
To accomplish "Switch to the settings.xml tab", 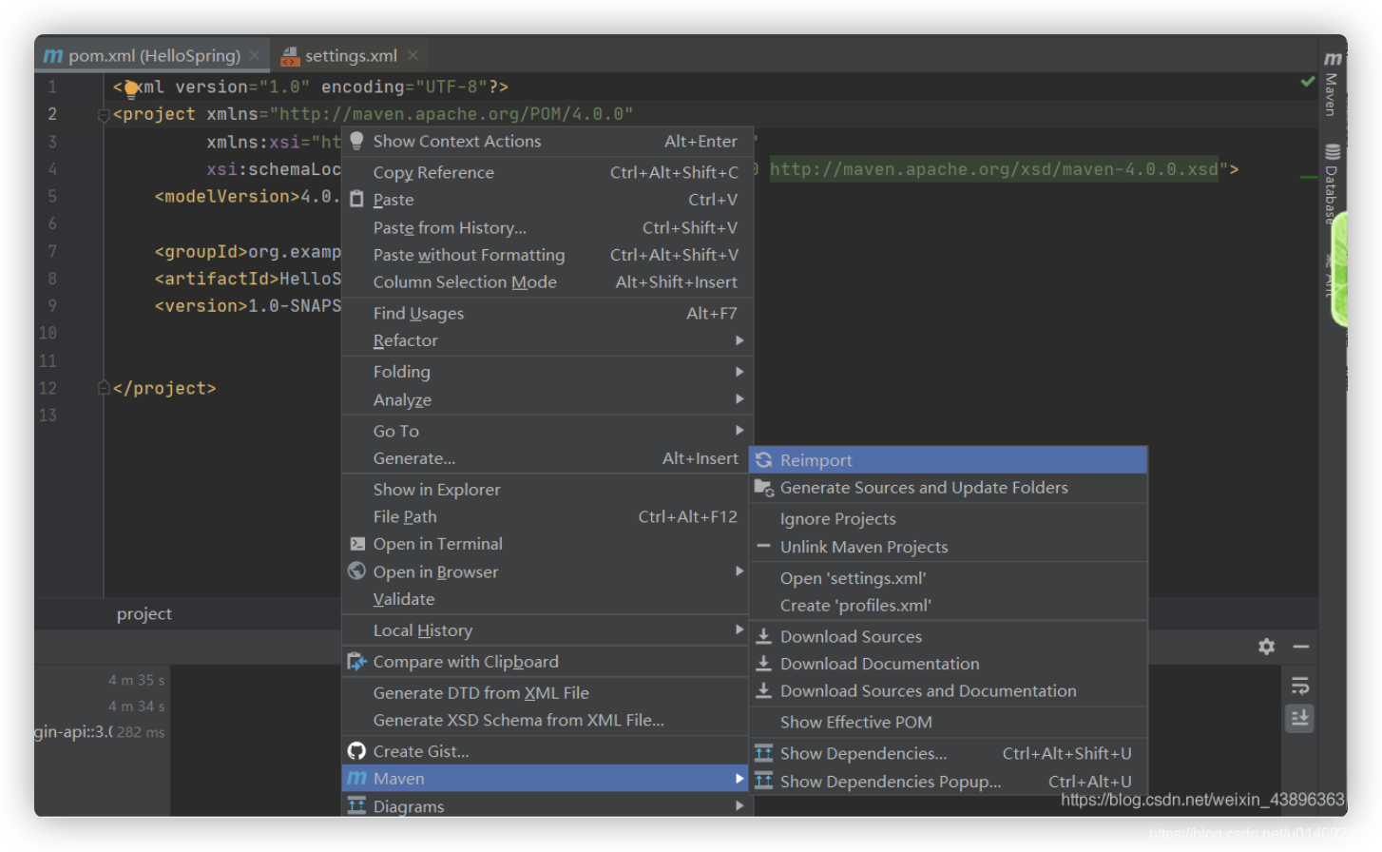I will (x=350, y=56).
